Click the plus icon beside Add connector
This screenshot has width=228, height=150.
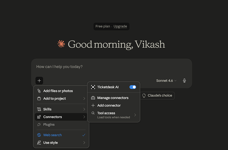[x=93, y=105]
